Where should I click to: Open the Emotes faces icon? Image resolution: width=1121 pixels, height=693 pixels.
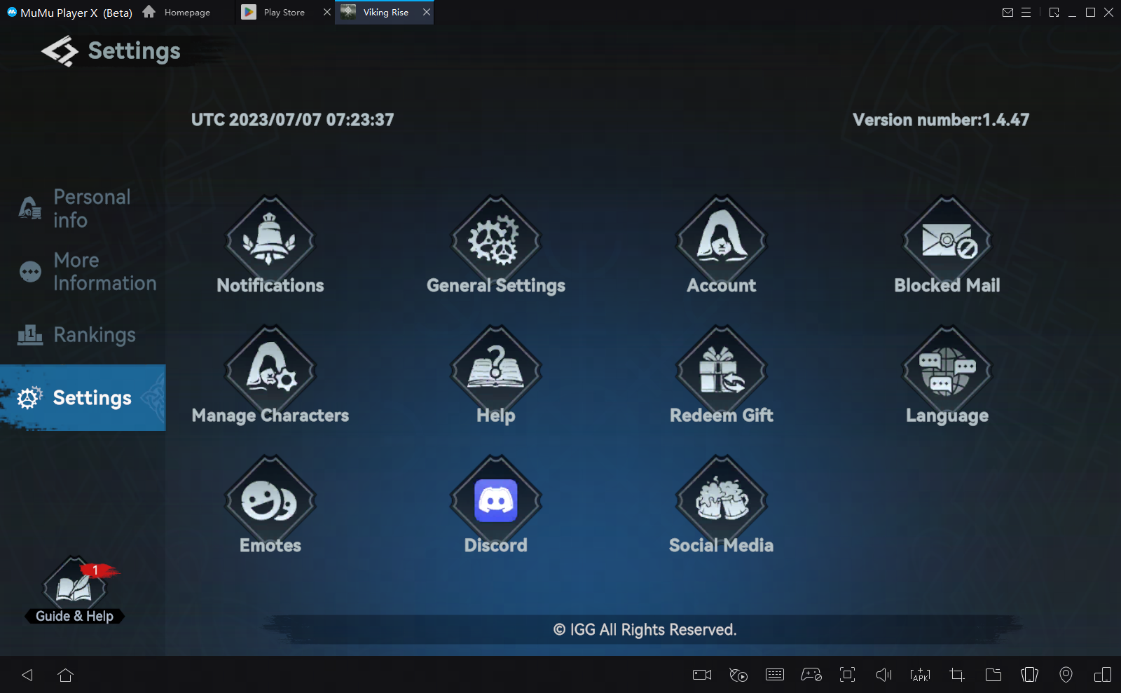(270, 500)
